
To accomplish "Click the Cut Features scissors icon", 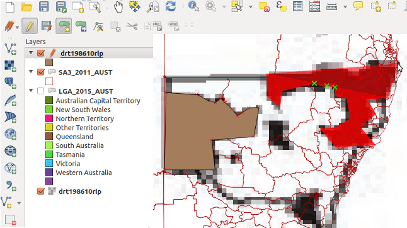I will [132, 26].
